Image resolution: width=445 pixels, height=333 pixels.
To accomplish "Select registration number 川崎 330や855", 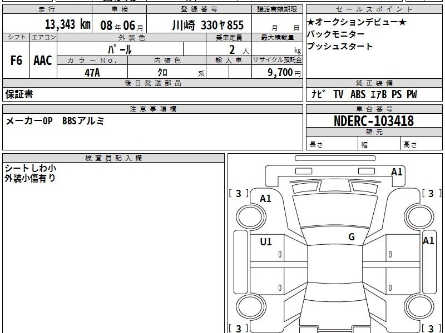I will (x=207, y=25).
